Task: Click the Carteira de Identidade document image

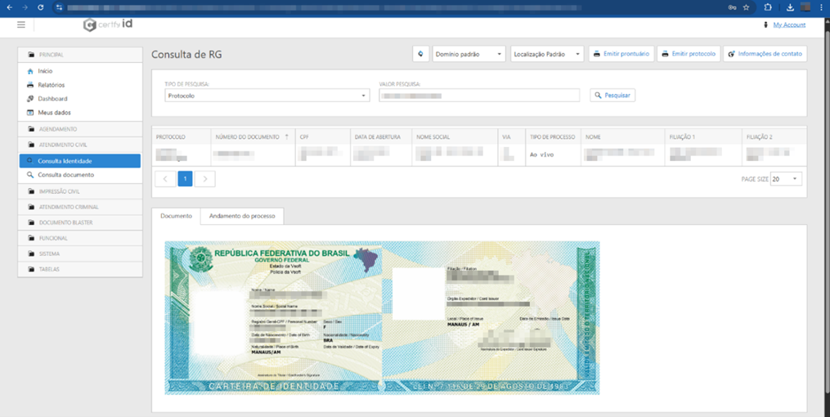Action: 382,317
